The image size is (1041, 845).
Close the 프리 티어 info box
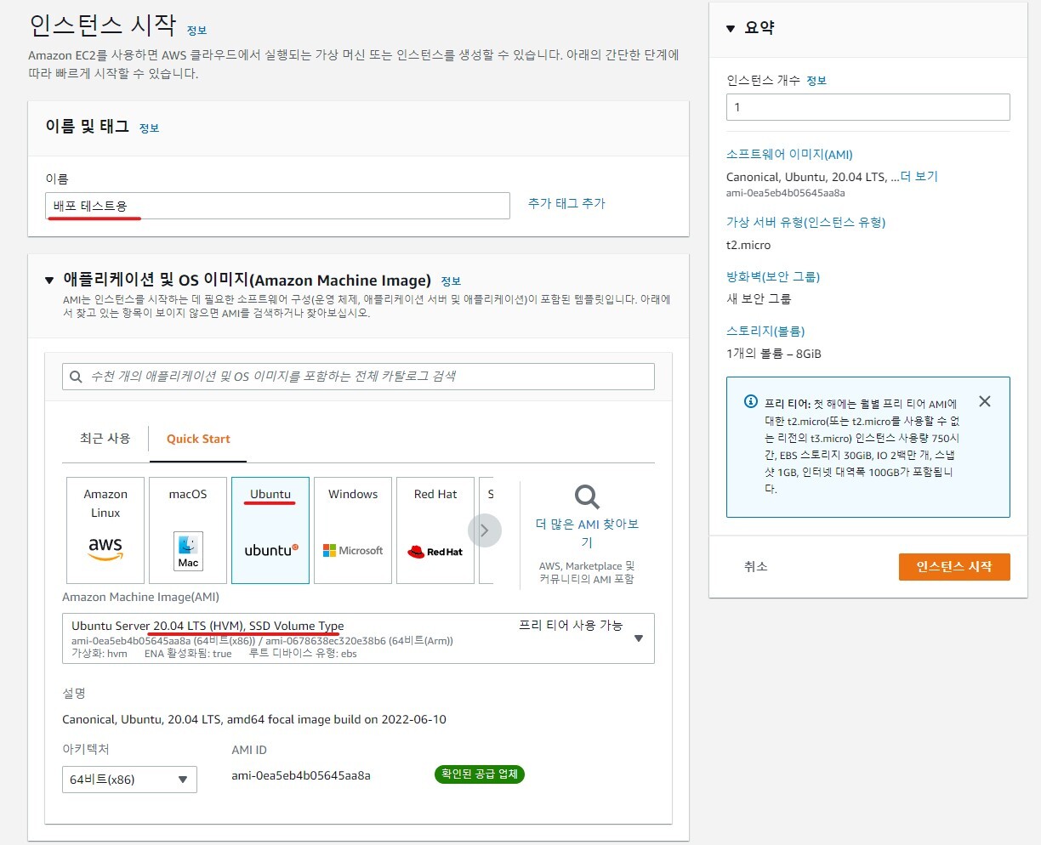pos(985,401)
